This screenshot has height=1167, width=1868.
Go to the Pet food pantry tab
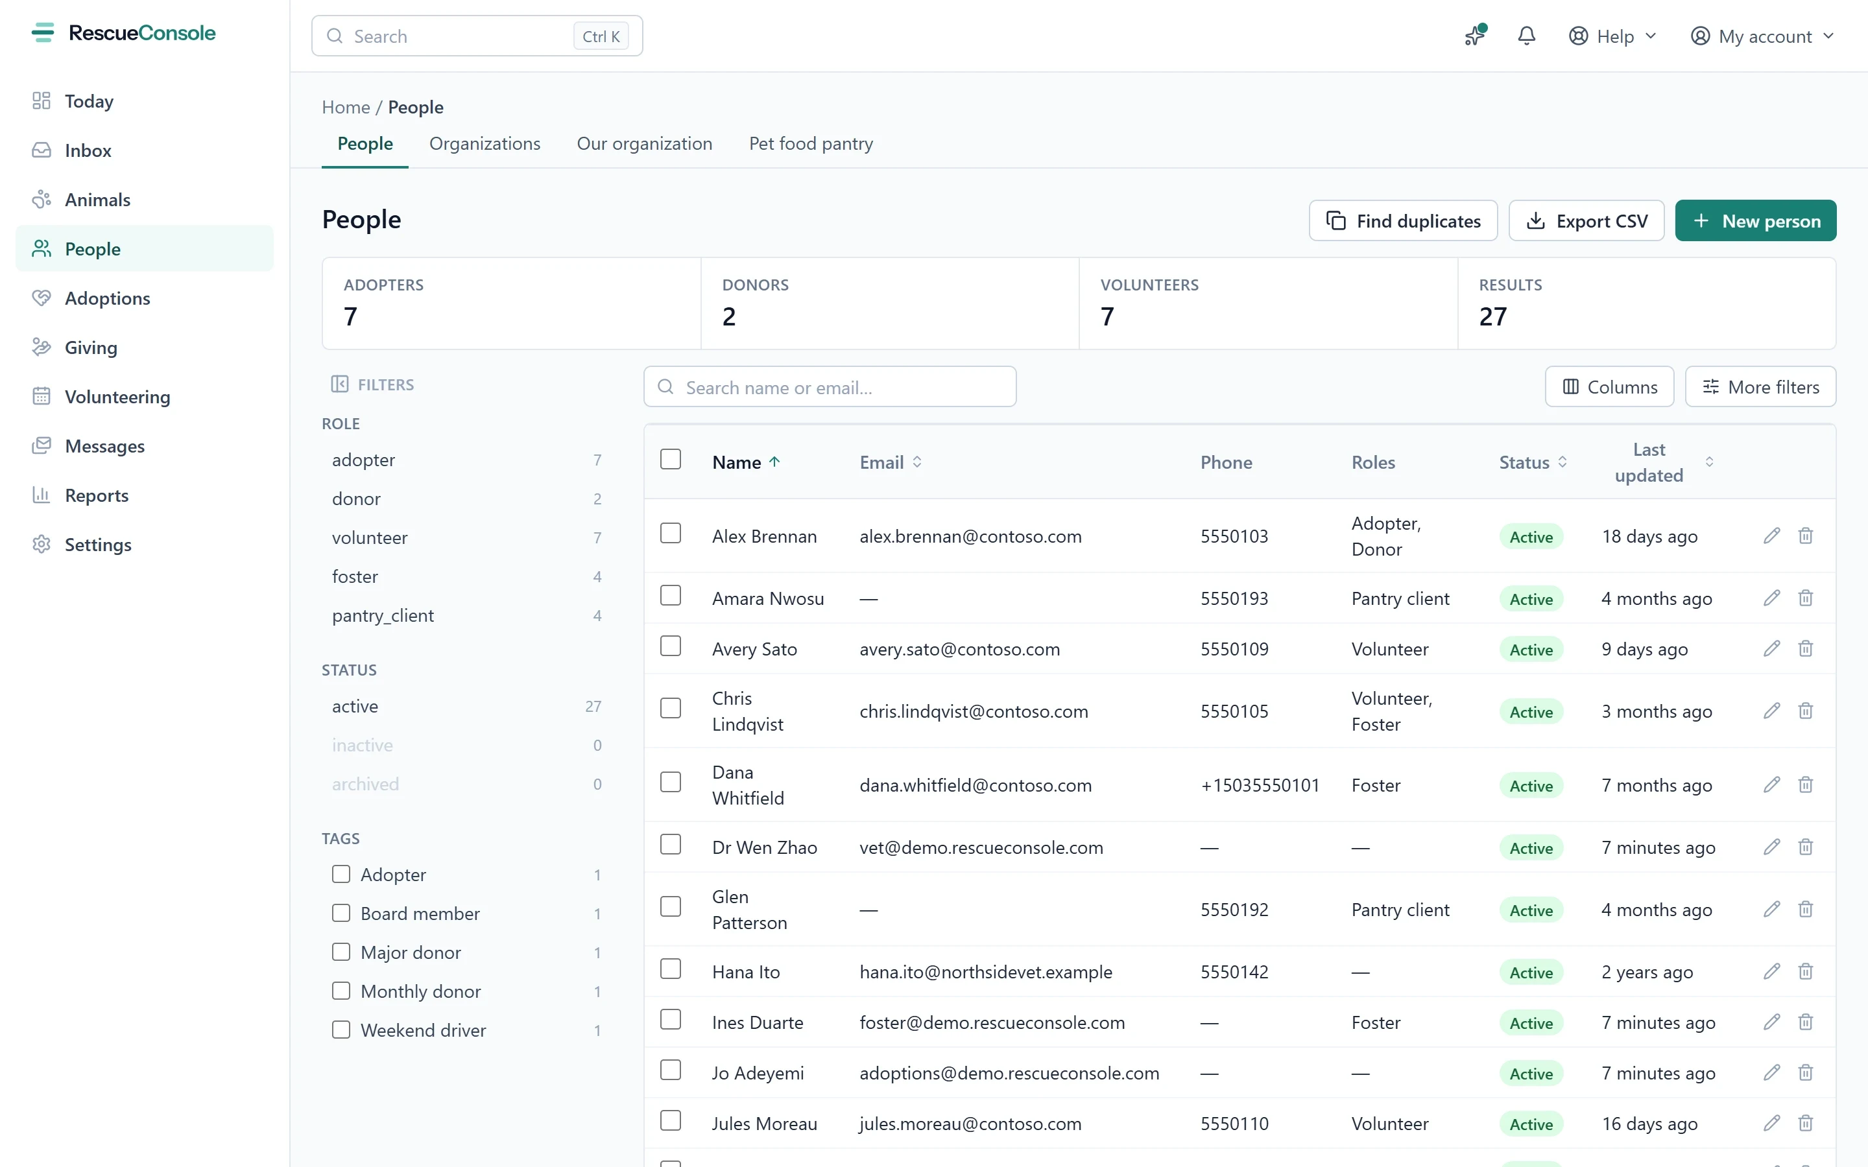tap(811, 143)
